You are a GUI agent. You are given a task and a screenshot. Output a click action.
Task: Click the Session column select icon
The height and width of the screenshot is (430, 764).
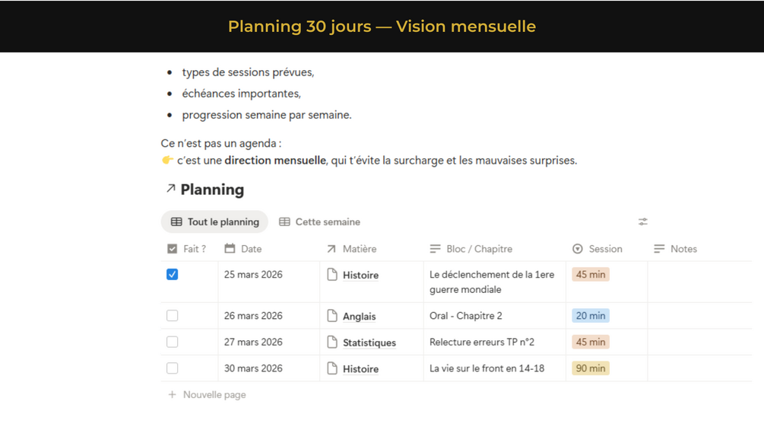[x=578, y=249]
